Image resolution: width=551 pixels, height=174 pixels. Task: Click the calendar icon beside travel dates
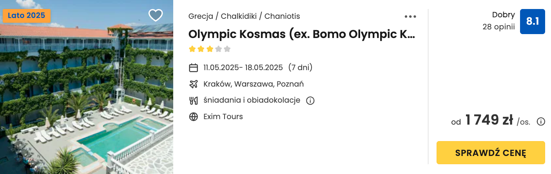[x=194, y=68]
